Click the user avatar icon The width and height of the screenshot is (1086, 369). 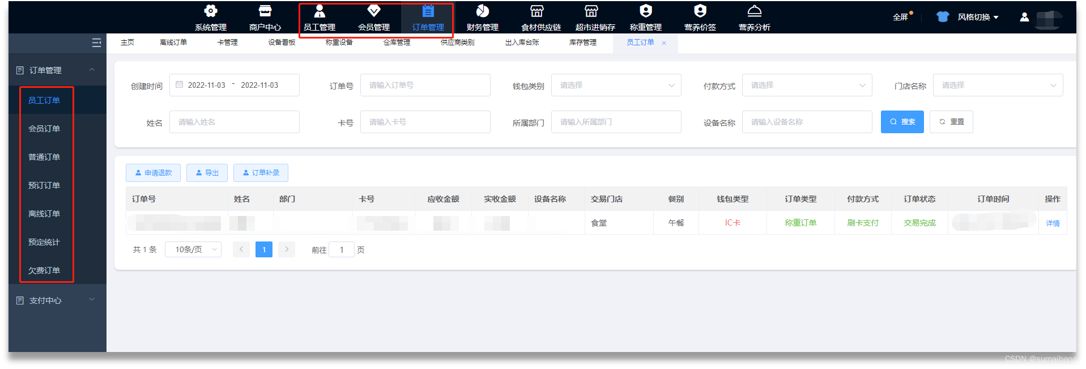pyautogui.click(x=1024, y=17)
